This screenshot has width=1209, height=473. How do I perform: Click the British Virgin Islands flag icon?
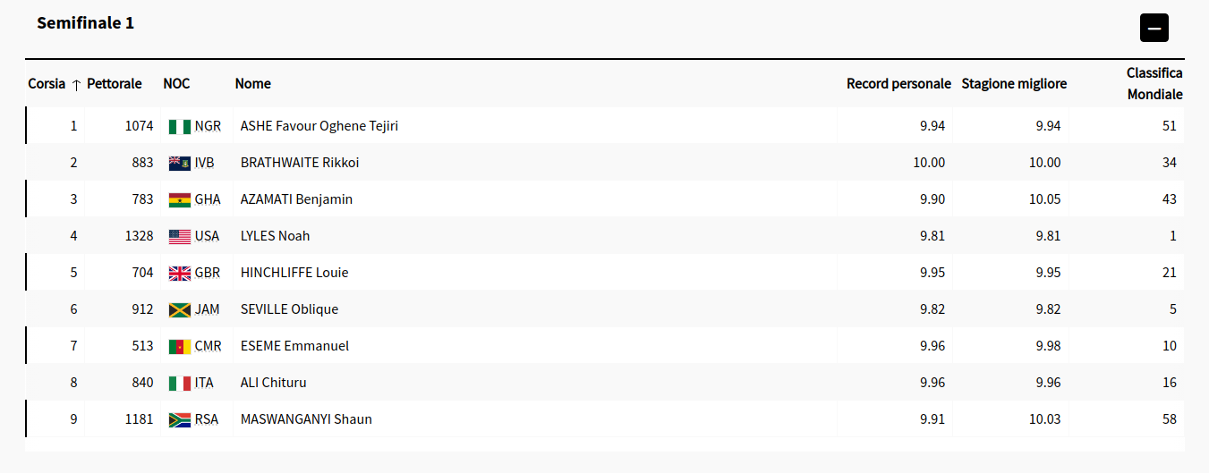pos(180,163)
